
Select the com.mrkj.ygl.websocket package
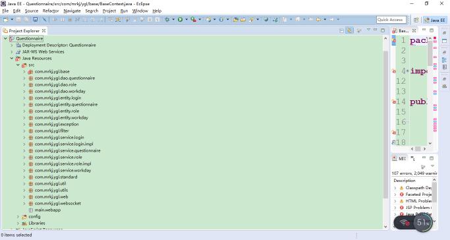click(58, 203)
